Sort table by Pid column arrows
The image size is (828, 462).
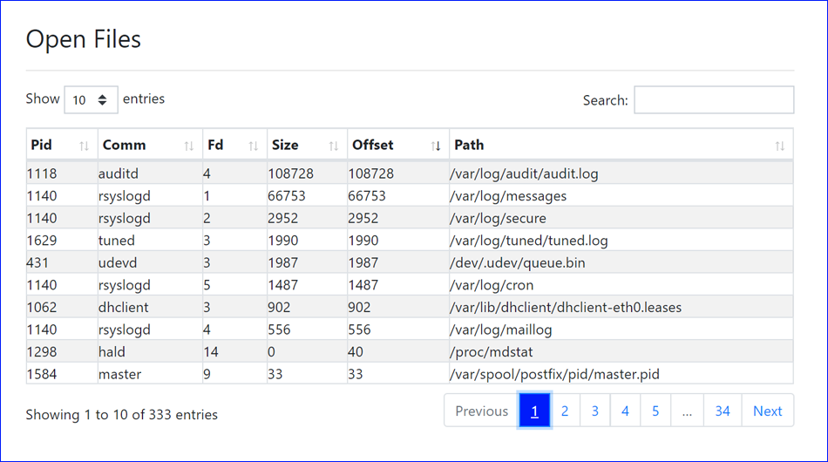click(84, 146)
